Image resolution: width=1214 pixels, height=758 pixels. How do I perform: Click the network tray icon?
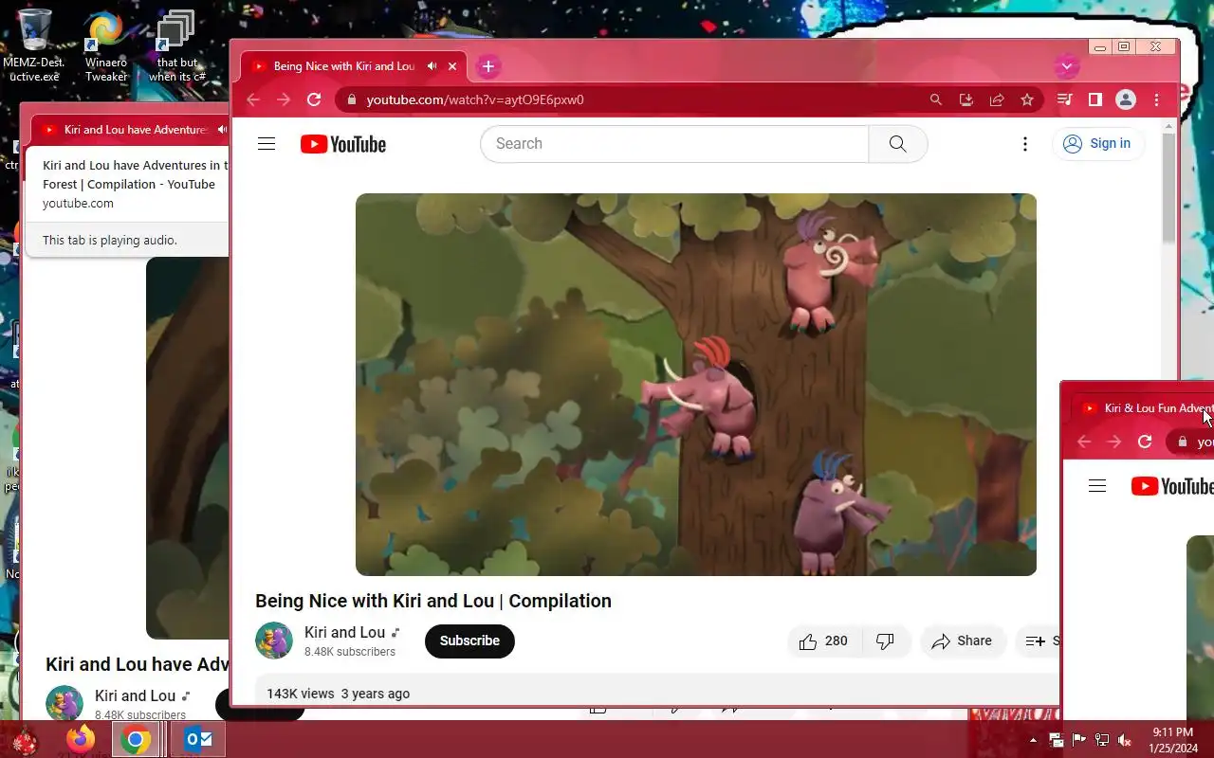coord(1102,740)
